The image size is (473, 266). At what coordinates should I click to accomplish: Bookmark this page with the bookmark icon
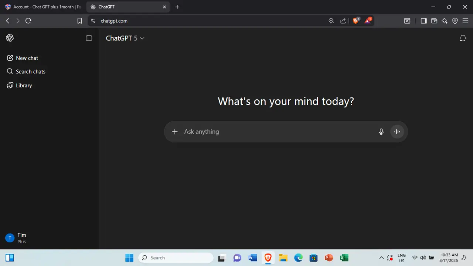coord(79,21)
